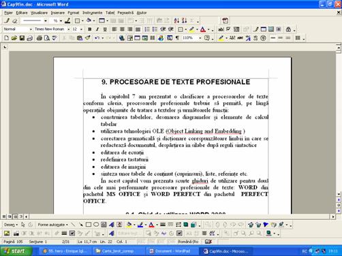Select the Arrow drawing tool

pos(80,225)
